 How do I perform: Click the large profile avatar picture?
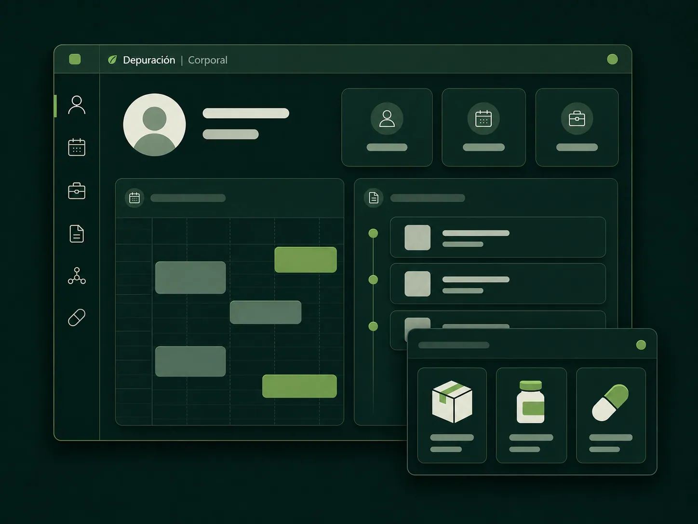coord(154,124)
